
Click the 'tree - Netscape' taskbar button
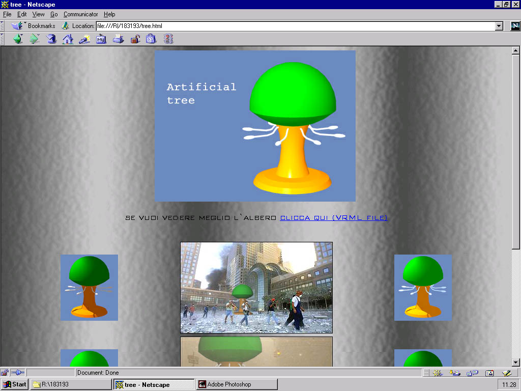154,384
